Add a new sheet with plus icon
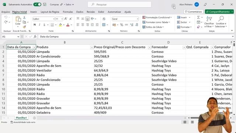The width and height of the screenshot is (236, 133). coord(34,118)
